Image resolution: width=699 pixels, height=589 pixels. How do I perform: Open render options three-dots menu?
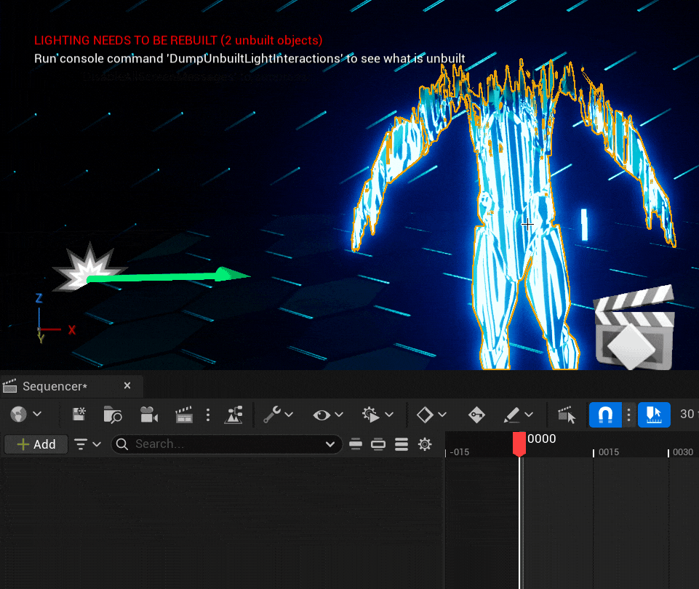[x=208, y=414]
